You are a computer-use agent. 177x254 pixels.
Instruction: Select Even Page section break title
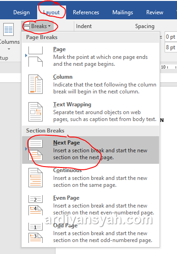[66, 198]
